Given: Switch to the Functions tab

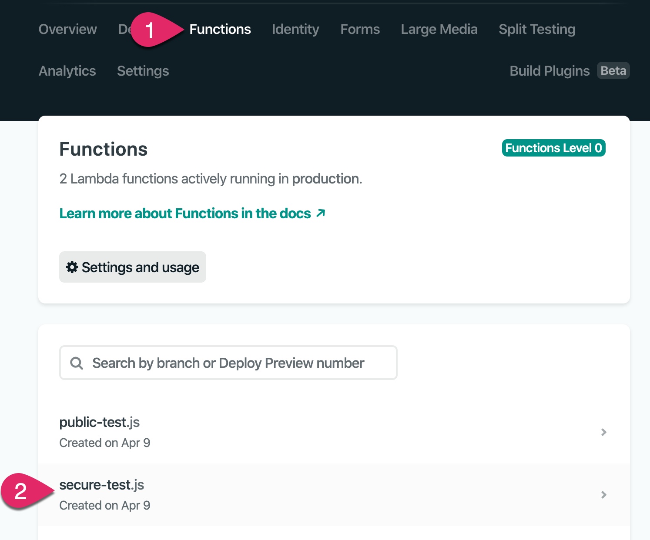Looking at the screenshot, I should coord(220,29).
